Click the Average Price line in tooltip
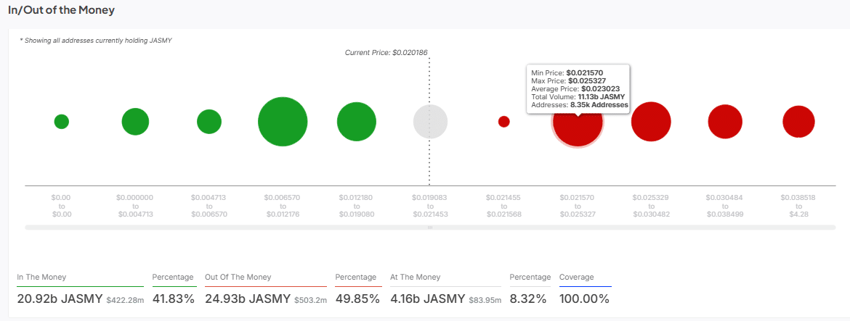850x321 pixels. (578, 88)
